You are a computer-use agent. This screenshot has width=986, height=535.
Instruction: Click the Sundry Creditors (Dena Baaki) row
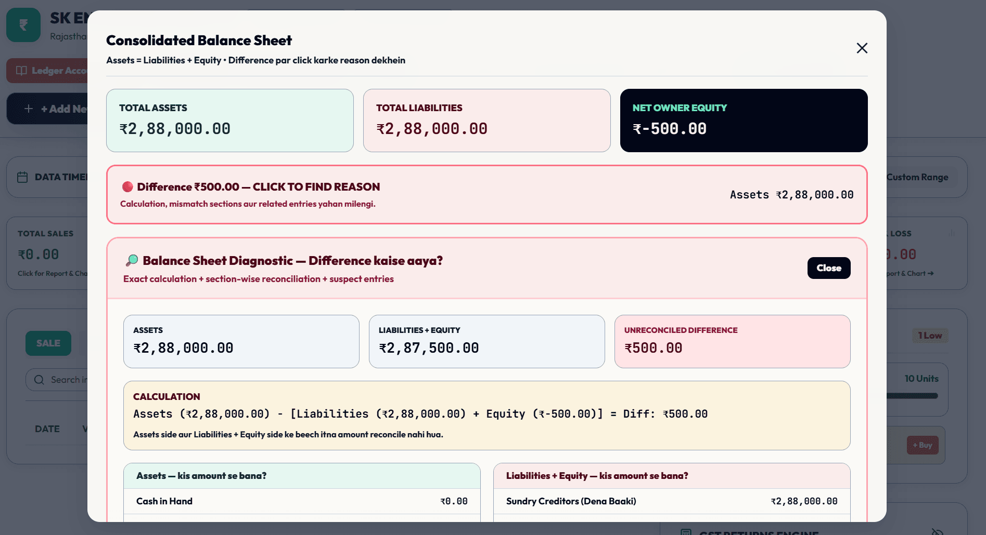pyautogui.click(x=672, y=501)
